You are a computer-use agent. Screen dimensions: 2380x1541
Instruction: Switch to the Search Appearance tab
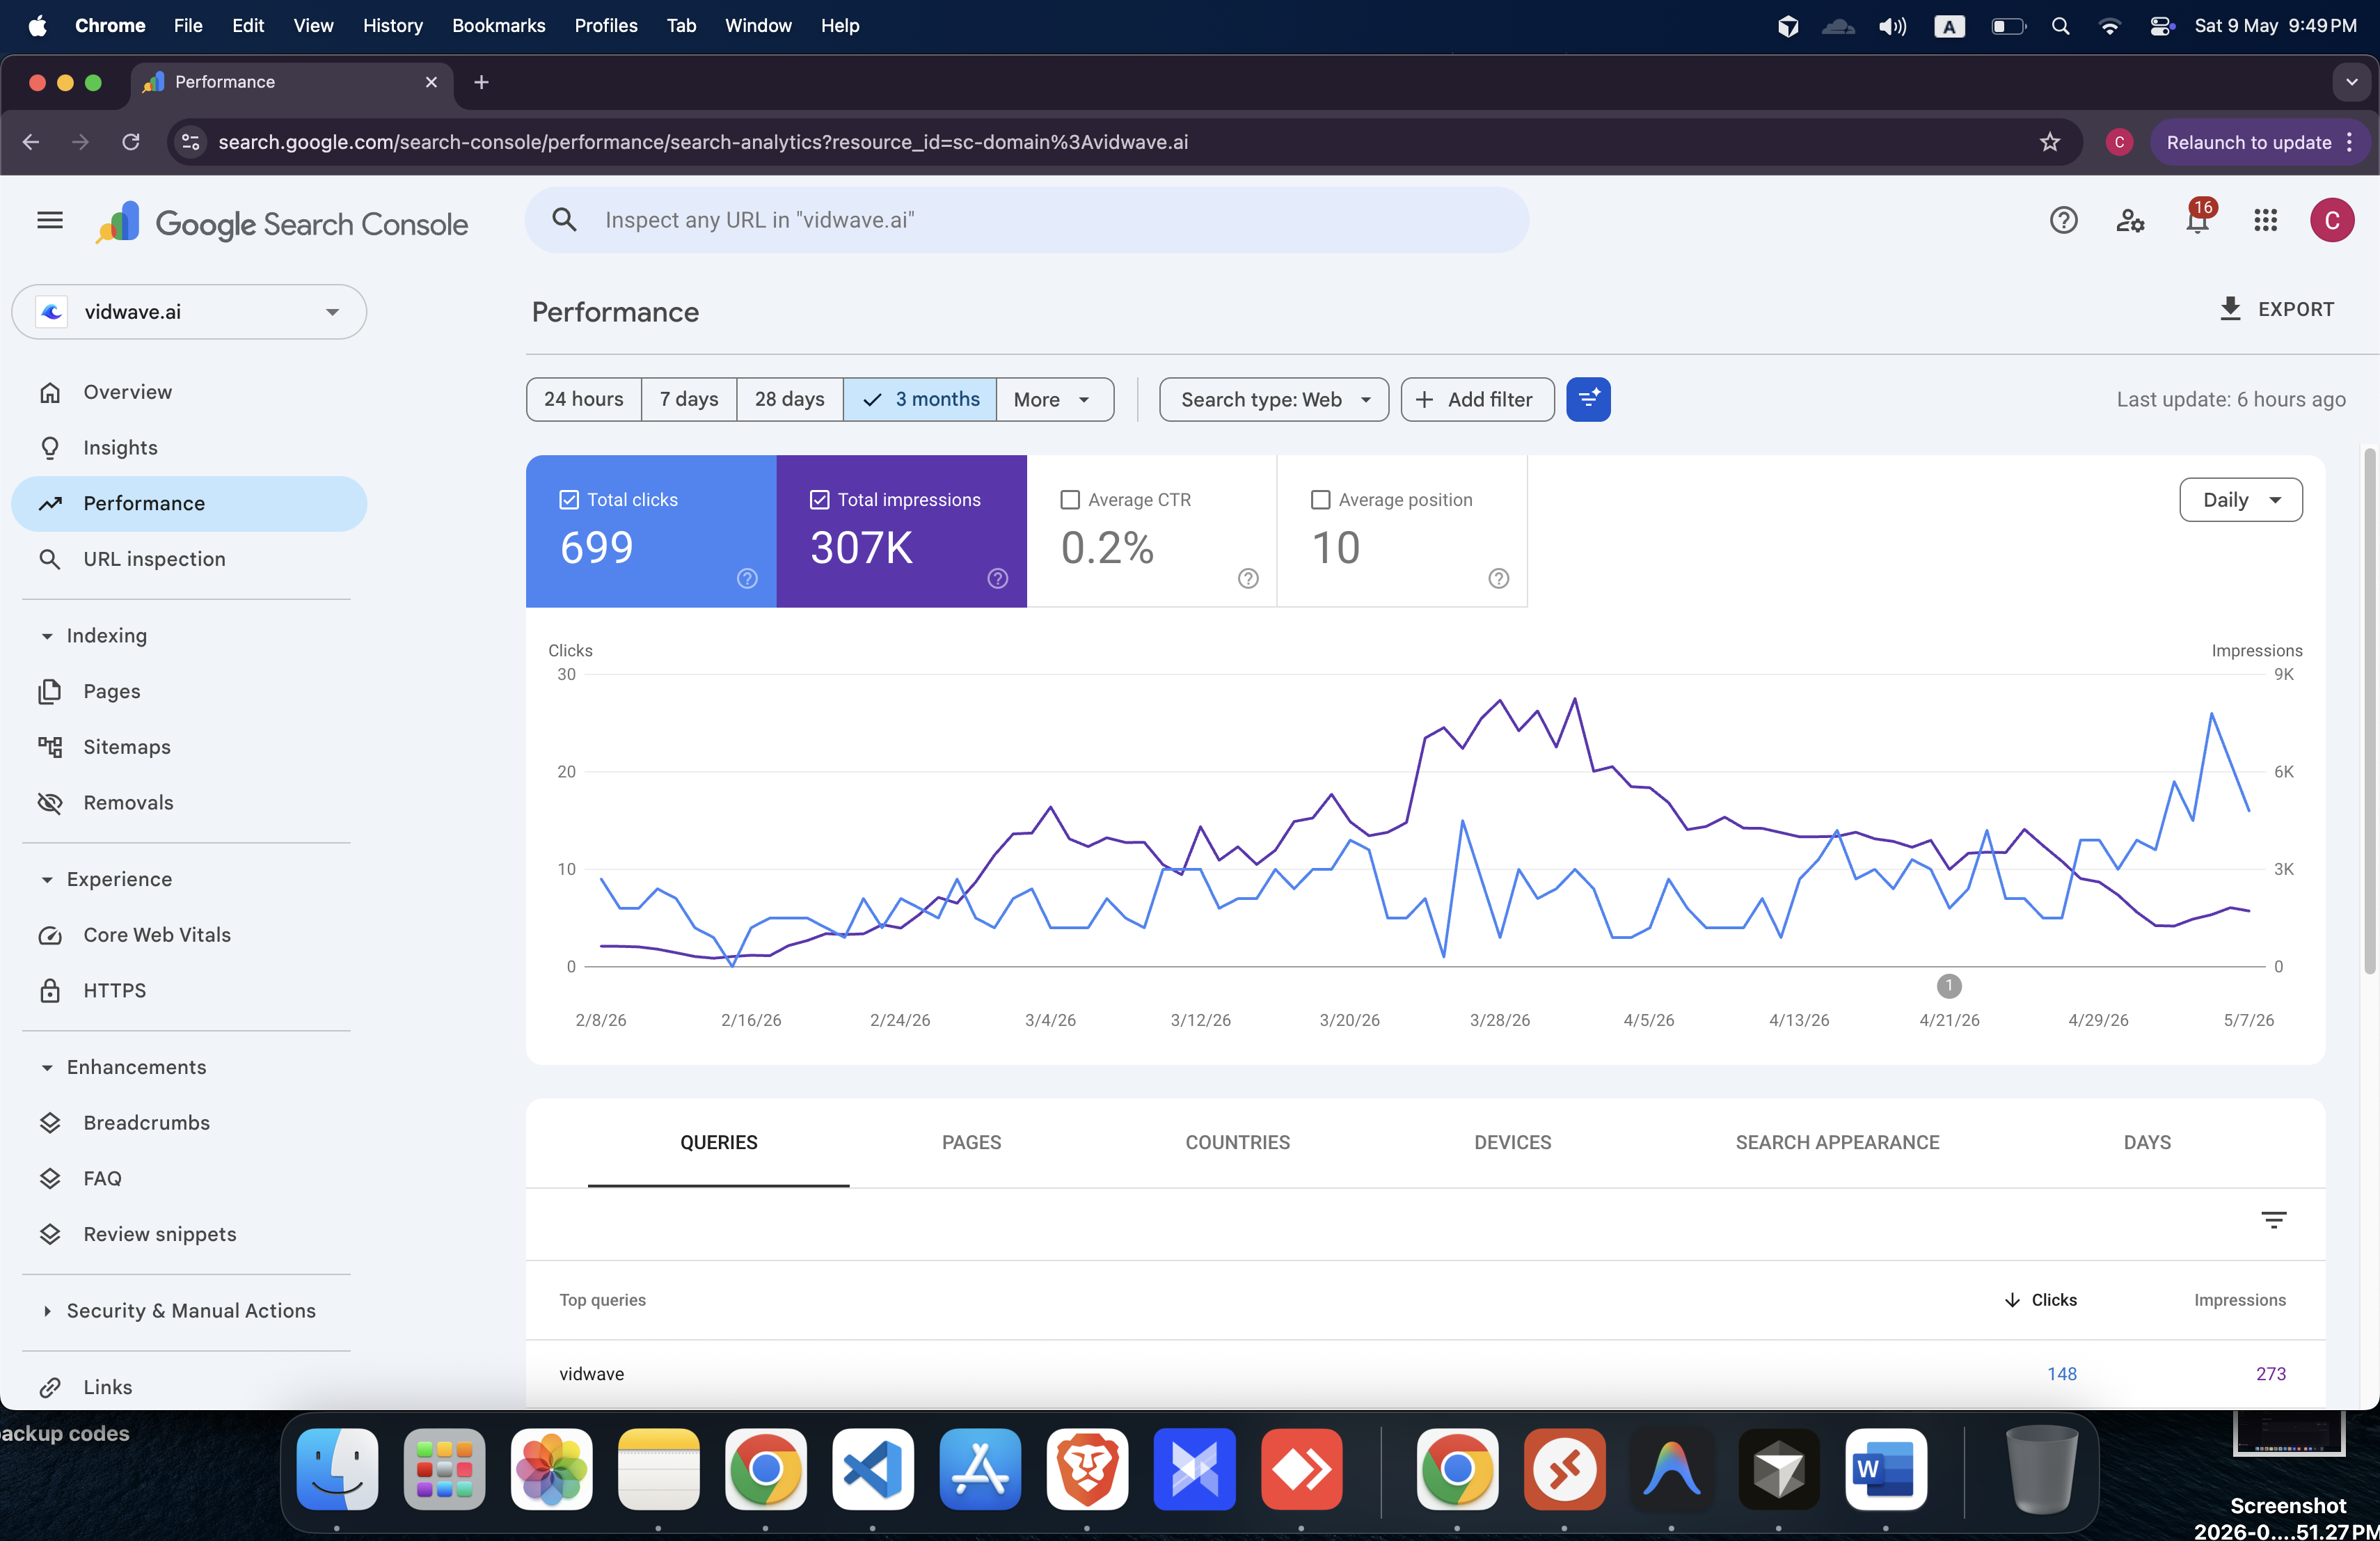tap(1837, 1143)
